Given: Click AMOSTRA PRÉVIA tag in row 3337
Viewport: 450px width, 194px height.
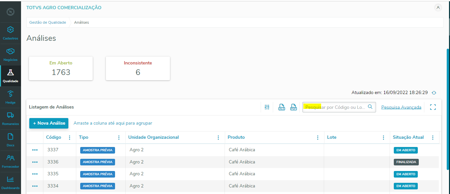Looking at the screenshot, I should coord(98,150).
